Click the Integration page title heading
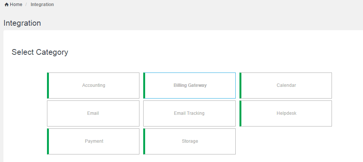The image size is (363, 162). [22, 23]
